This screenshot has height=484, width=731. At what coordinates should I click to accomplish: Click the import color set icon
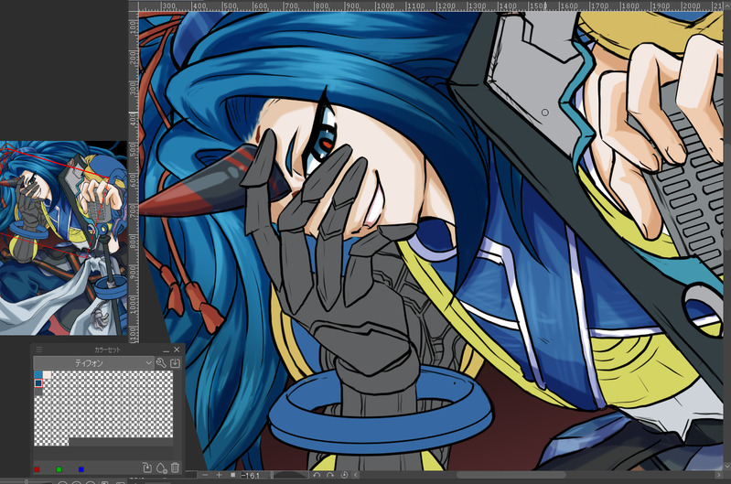tap(176, 362)
